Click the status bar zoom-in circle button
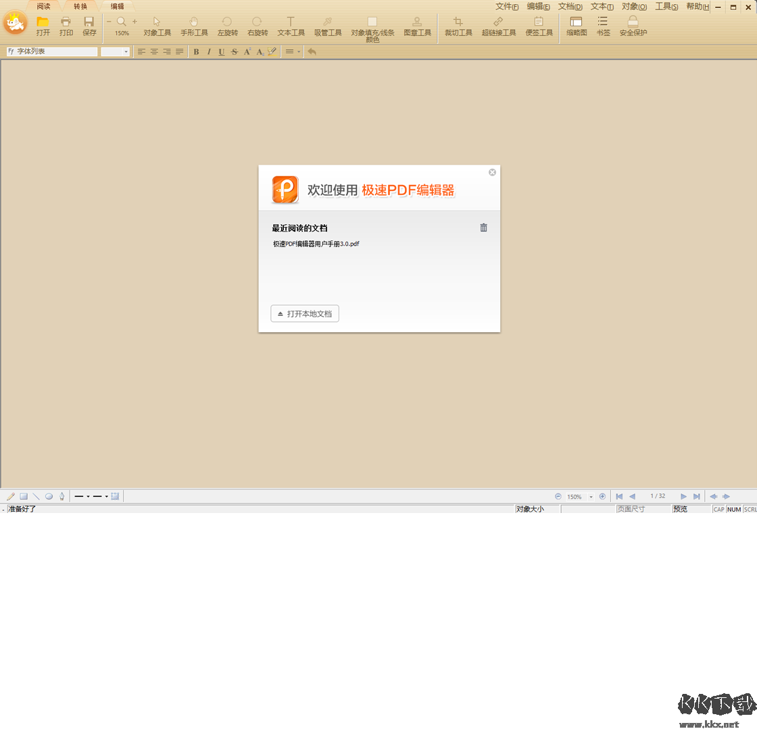Screen dimensions: 757x729 pos(602,496)
